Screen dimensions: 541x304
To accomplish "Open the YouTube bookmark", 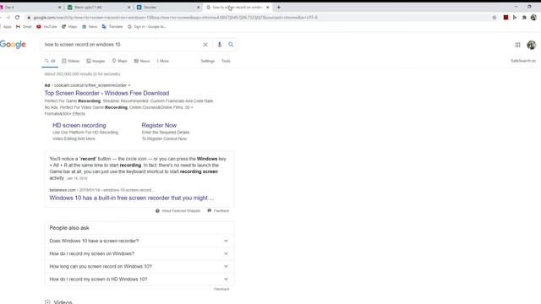I will [46, 26].
